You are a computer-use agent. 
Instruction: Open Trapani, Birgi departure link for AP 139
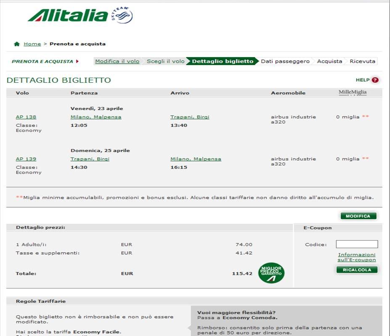click(90, 159)
